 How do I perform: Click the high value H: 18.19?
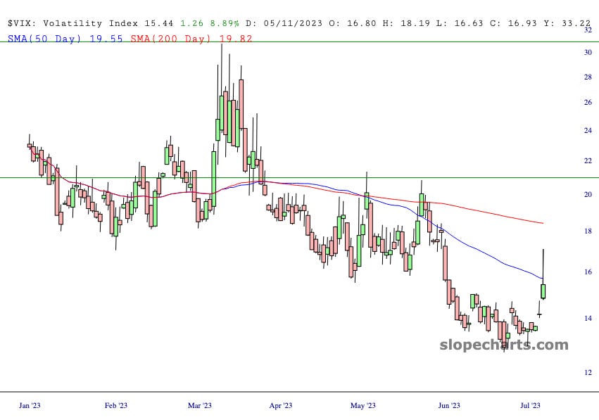click(x=406, y=23)
